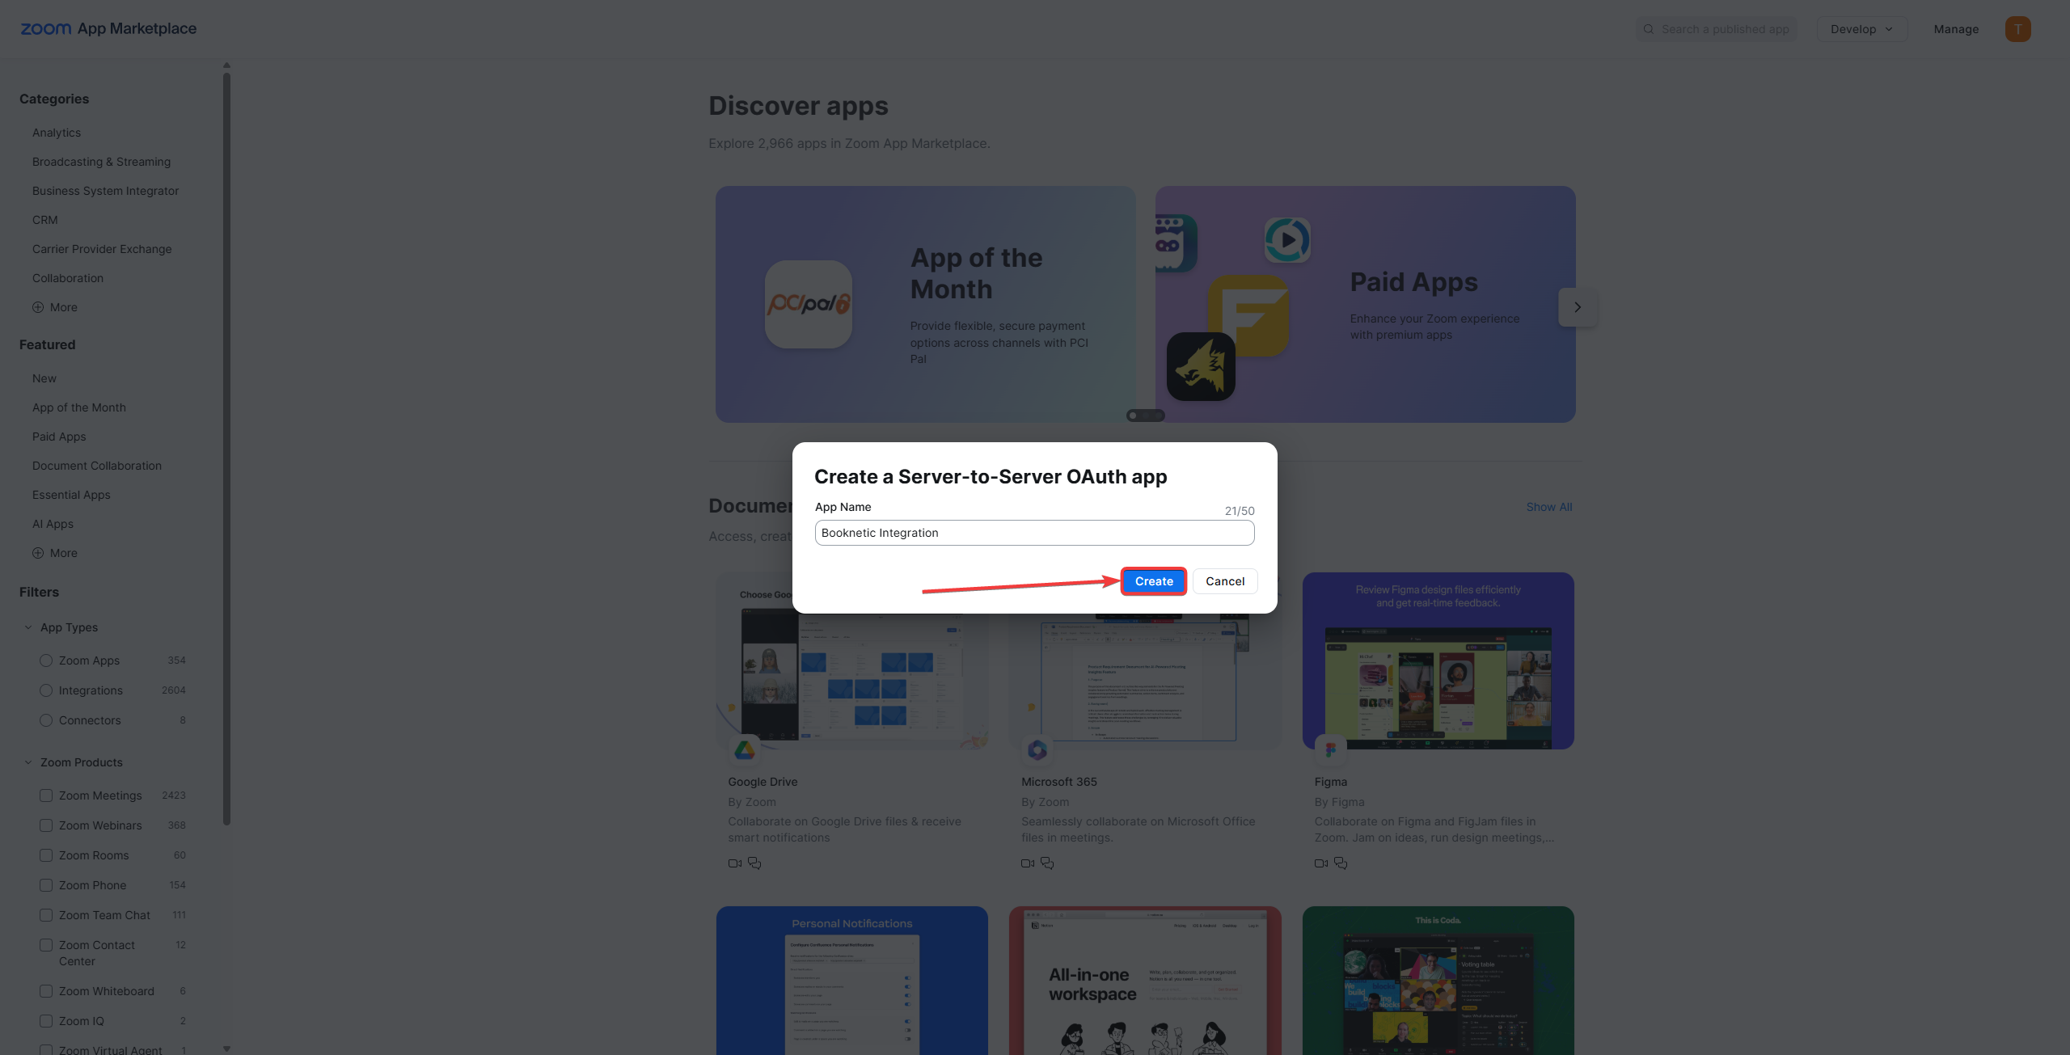Click the meeting camera icon under Microsoft 365
This screenshot has height=1055, width=2070.
(1028, 863)
